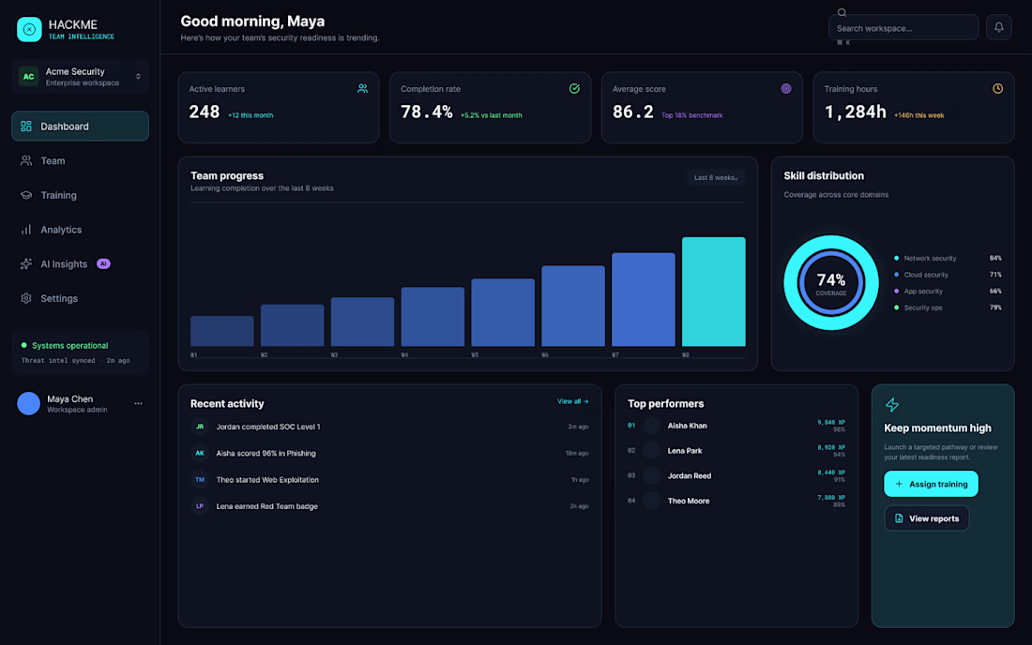This screenshot has height=645, width=1032.
Task: Select 'Lena earned Red Team badge' activity
Action: click(x=389, y=506)
